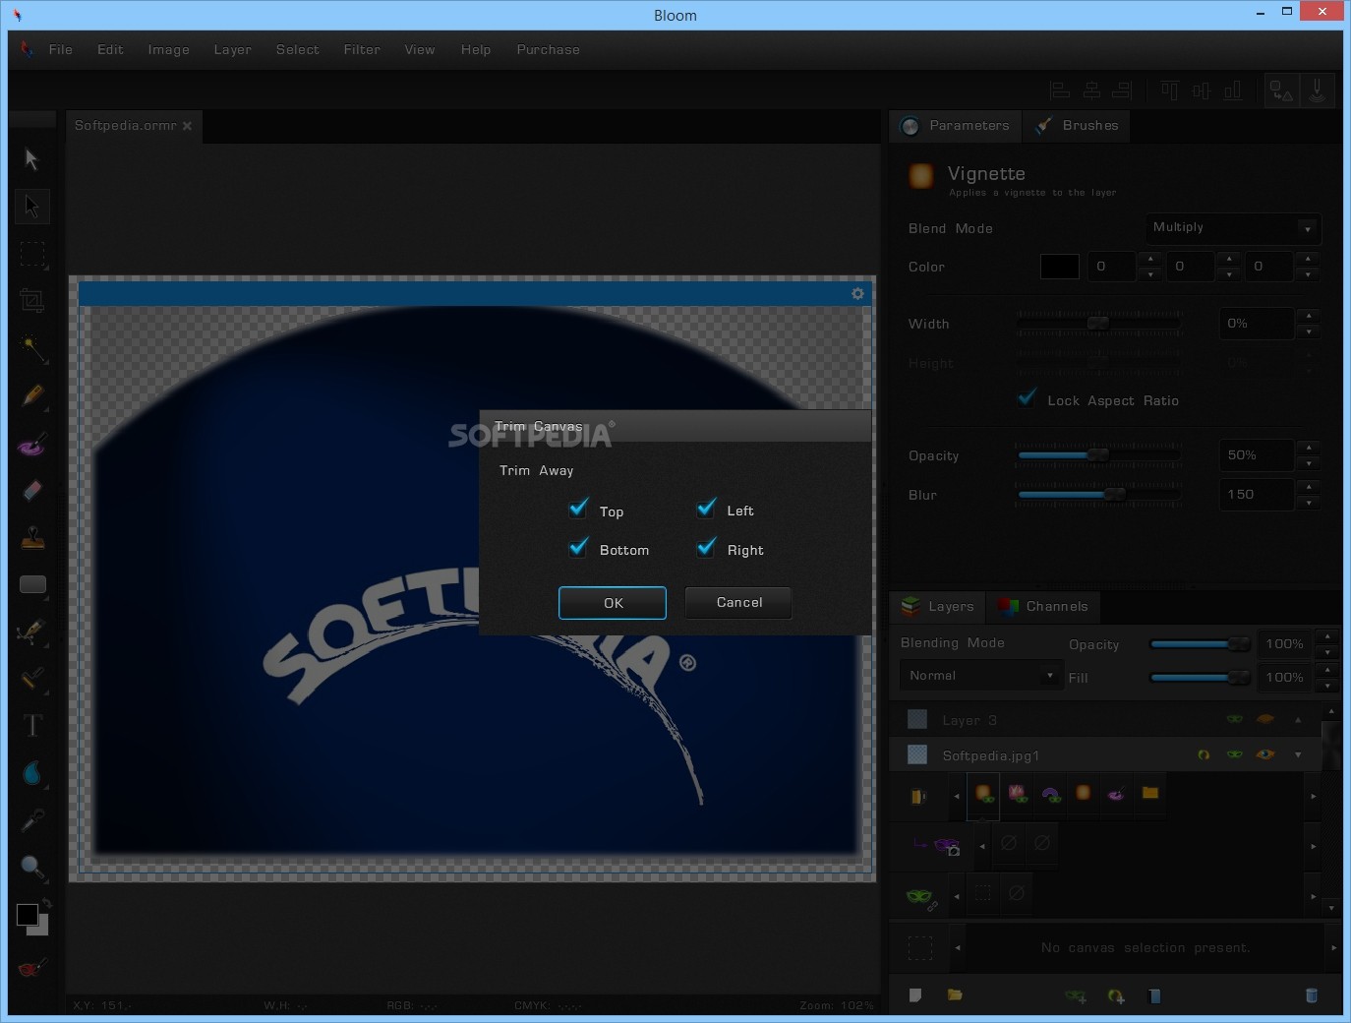
Task: Uncheck the Top trim checkbox
Action: coord(579,509)
